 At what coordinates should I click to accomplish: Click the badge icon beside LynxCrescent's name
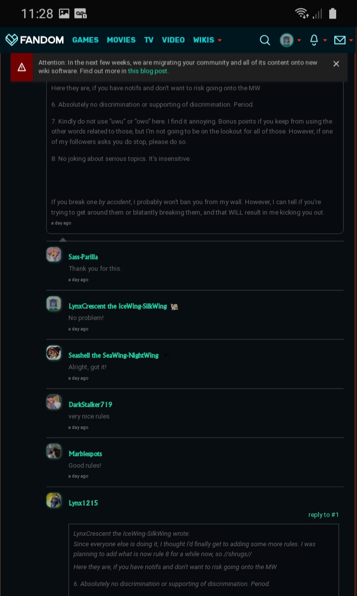pyautogui.click(x=174, y=307)
